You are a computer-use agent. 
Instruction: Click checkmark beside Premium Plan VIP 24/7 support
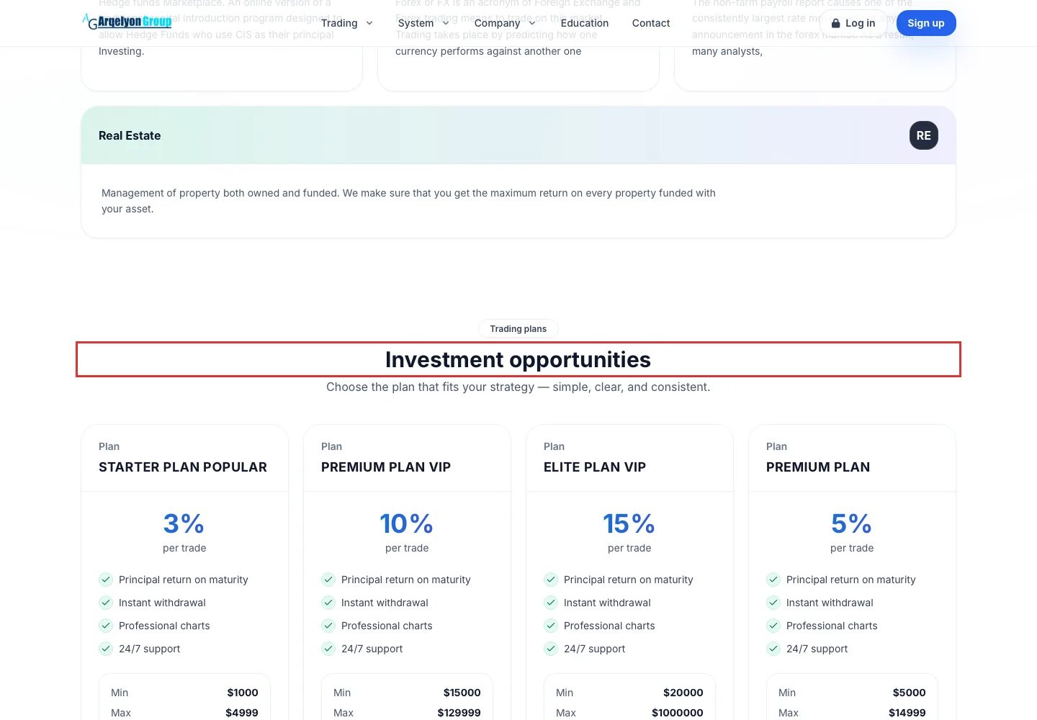pyautogui.click(x=328, y=649)
